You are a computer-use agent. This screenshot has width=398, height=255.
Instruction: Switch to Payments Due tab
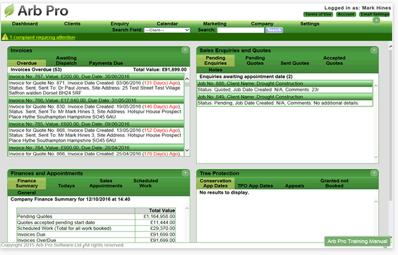pos(106,63)
